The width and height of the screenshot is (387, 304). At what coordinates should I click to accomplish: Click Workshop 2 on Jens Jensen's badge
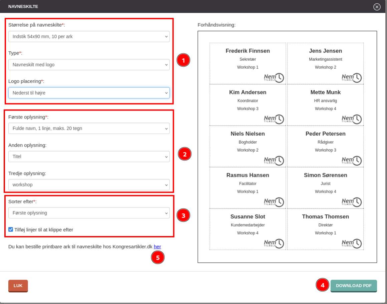coord(326,67)
